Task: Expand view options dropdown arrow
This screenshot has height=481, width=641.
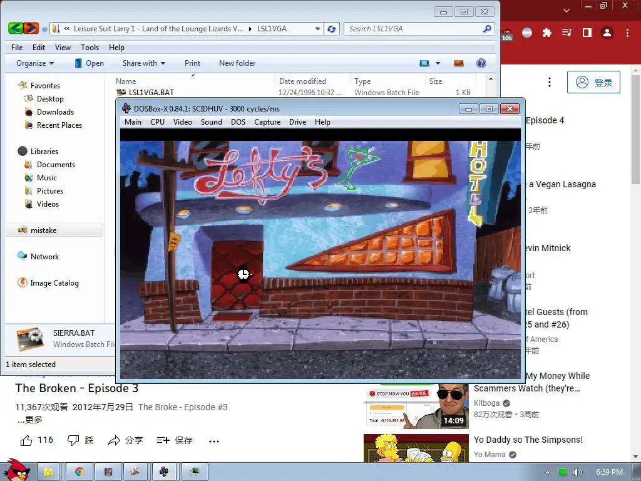Action: [x=438, y=63]
